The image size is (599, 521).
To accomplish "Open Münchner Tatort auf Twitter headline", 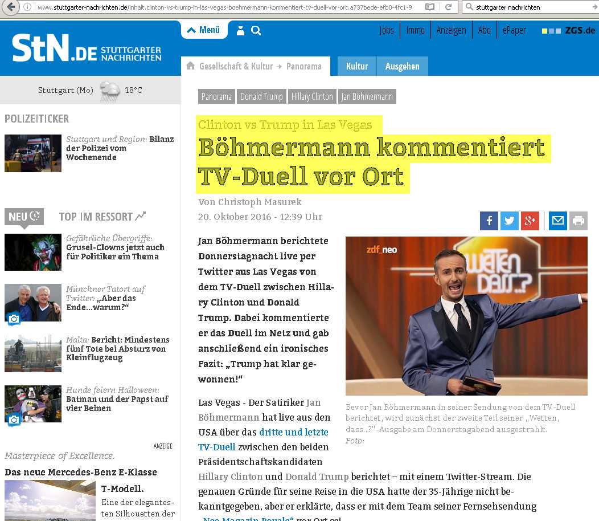I will pos(105,298).
